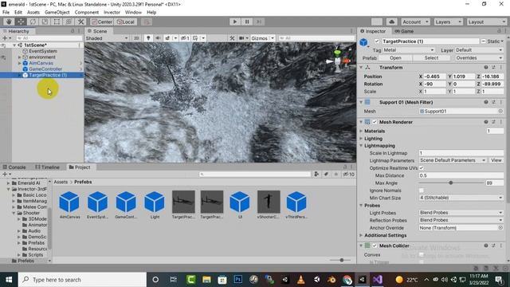Click the Windows Start button
510x287 pixels.
[x=9, y=280]
